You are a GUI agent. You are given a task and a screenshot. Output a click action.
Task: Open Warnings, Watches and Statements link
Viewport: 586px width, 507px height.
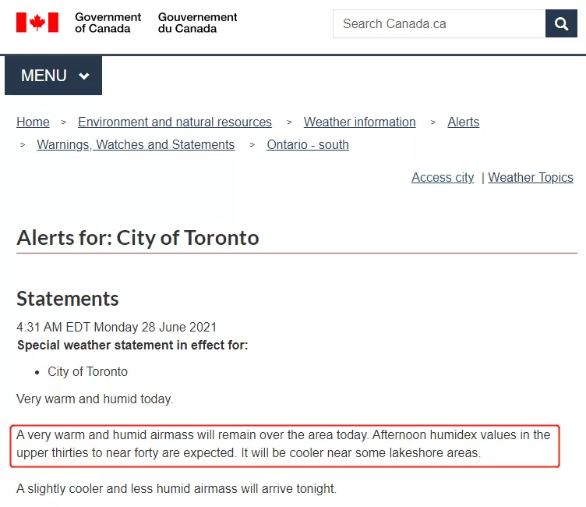tap(136, 144)
